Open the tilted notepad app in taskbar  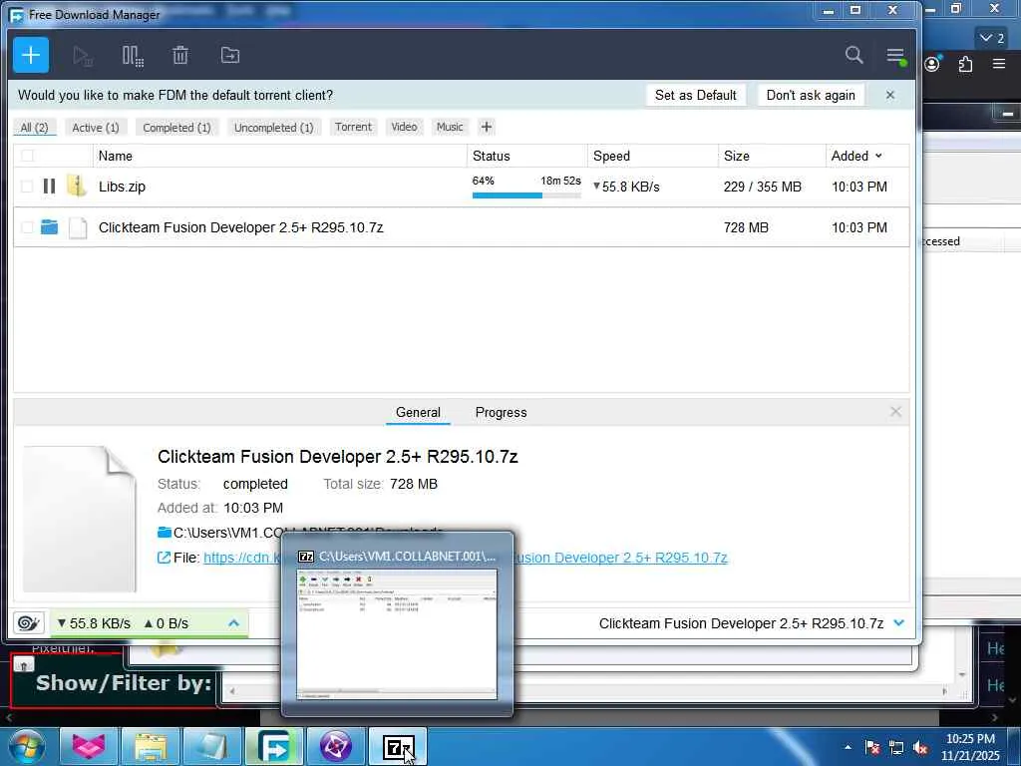coord(211,746)
